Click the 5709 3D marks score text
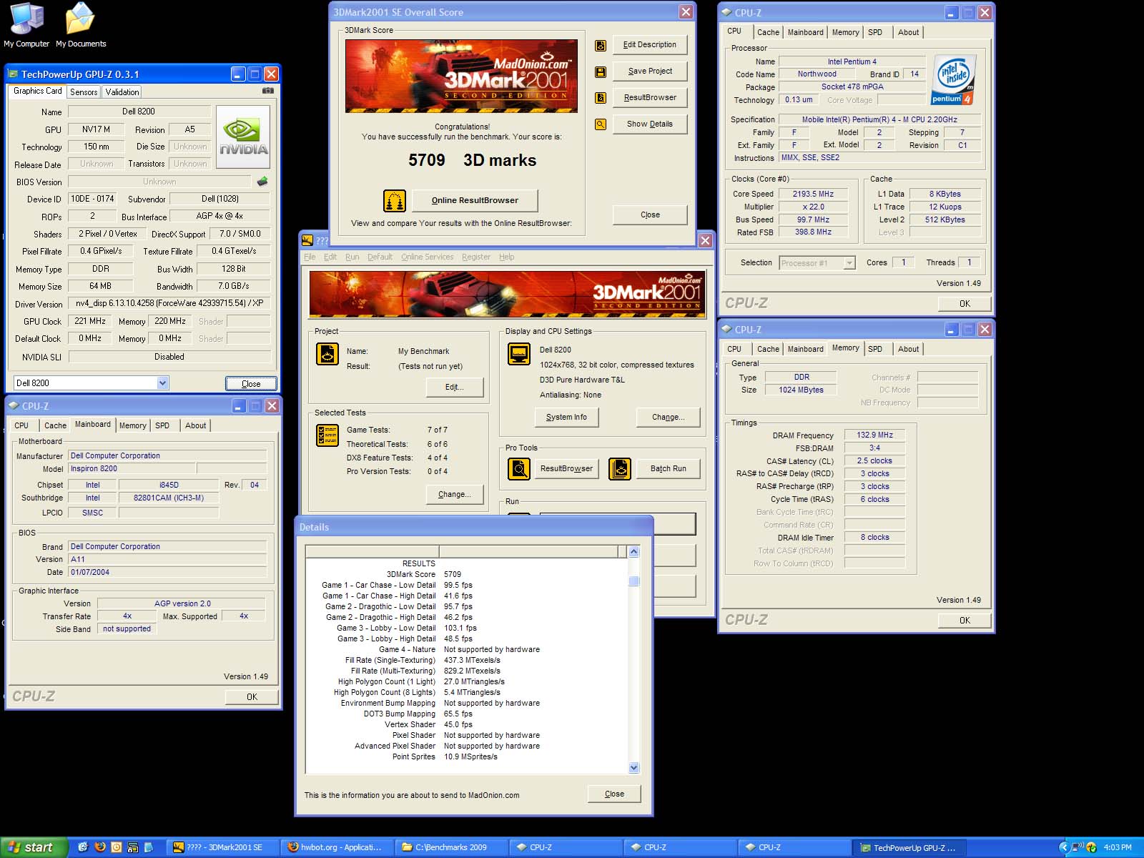1144x858 pixels. (472, 160)
